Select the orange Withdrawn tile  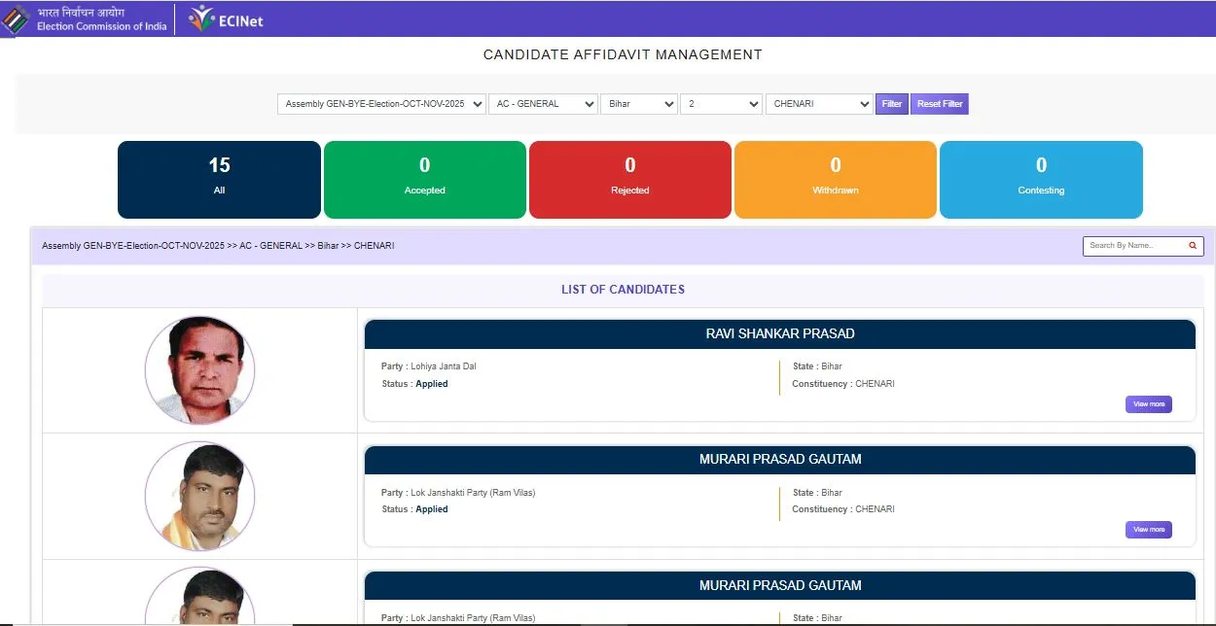pos(835,179)
